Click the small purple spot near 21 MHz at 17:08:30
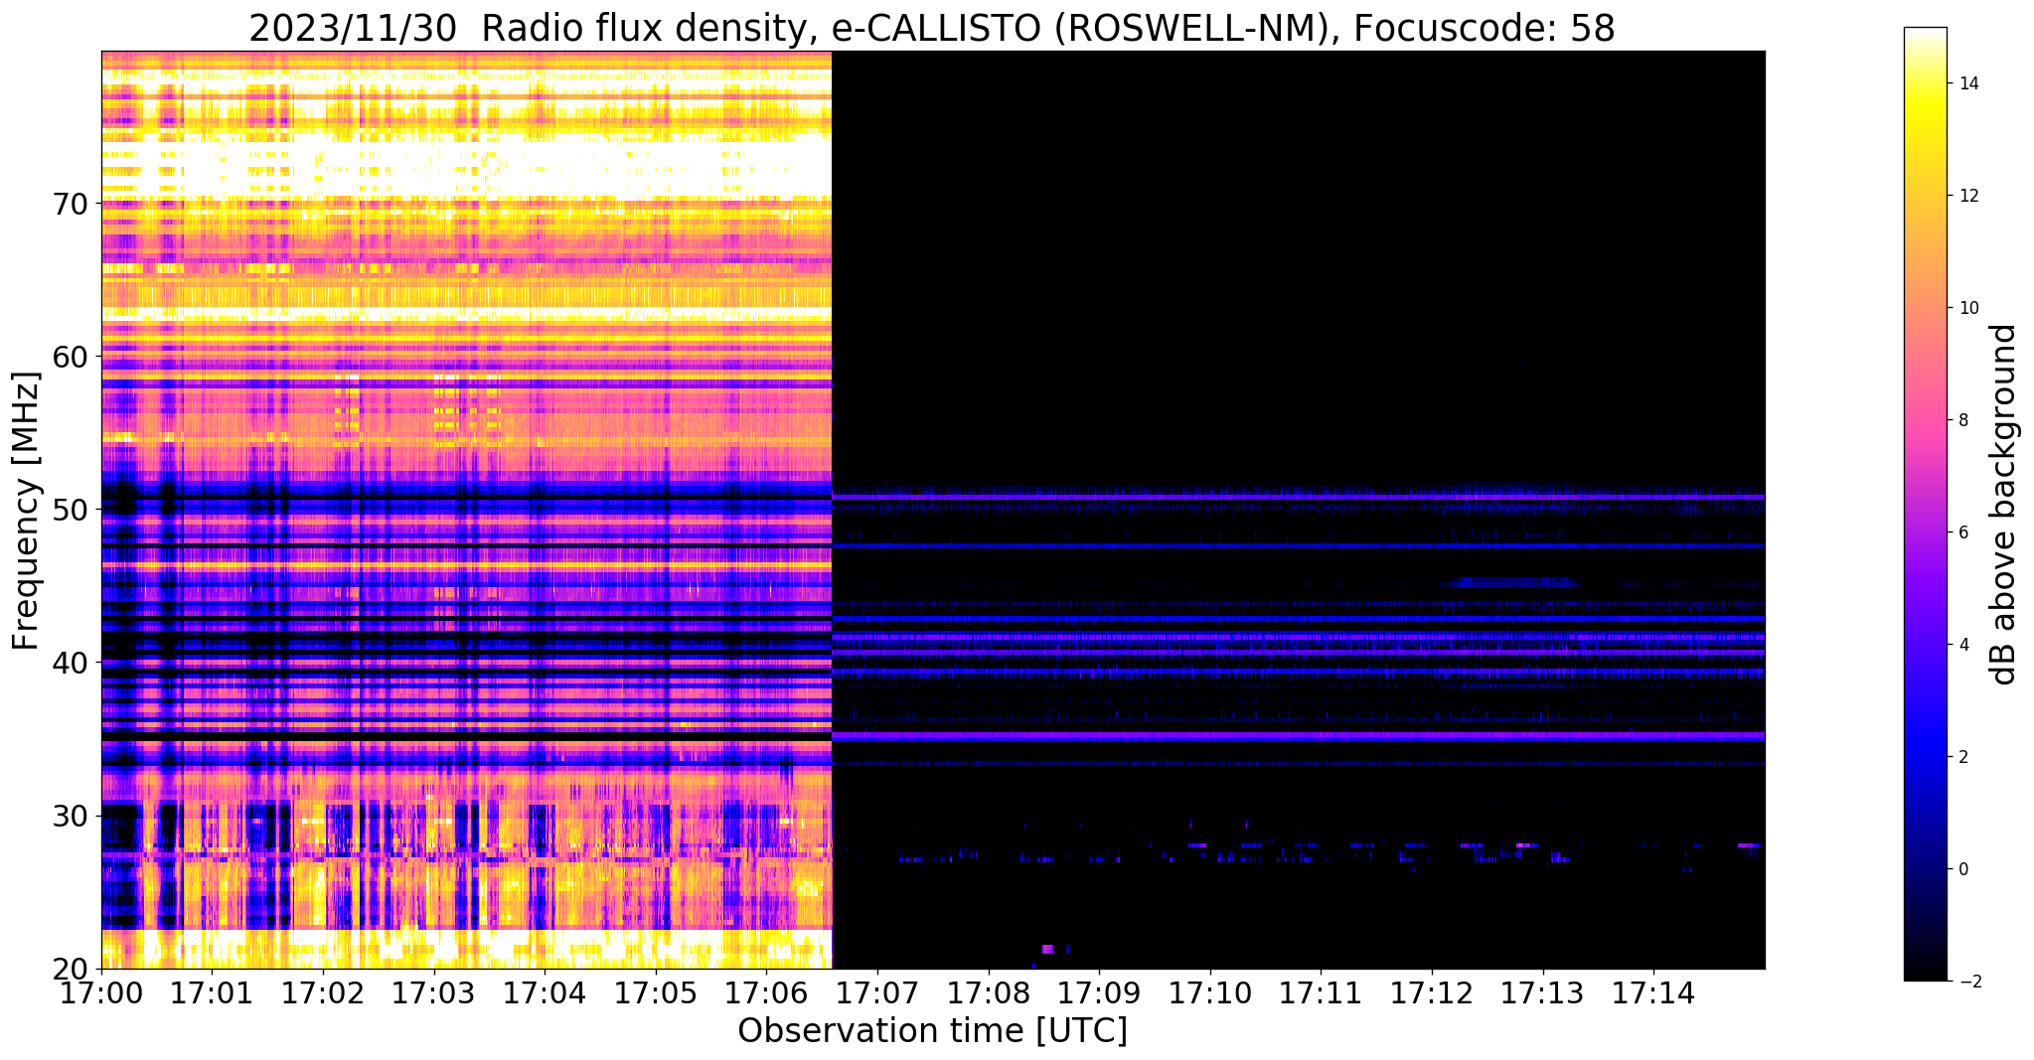Image resolution: width=2034 pixels, height=1060 pixels. click(x=1047, y=949)
